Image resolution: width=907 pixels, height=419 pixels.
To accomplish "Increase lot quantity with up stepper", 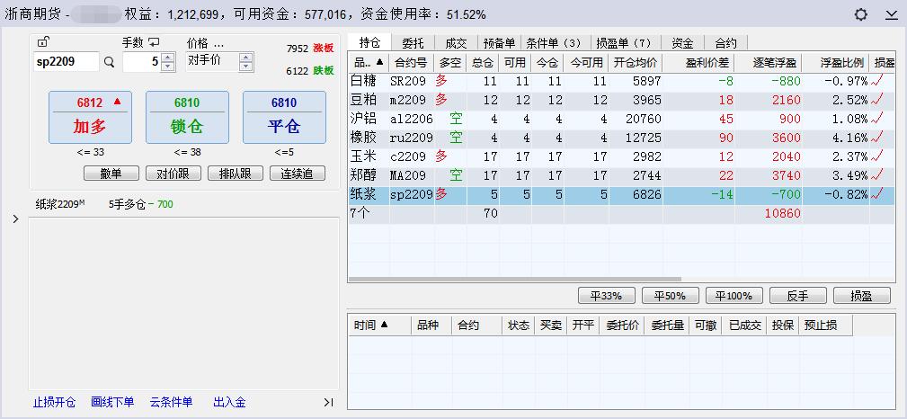I will point(168,58).
